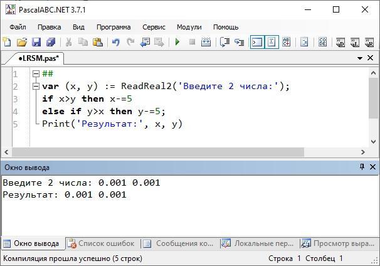Close the LRSM.pas editor tab

[x=371, y=58]
